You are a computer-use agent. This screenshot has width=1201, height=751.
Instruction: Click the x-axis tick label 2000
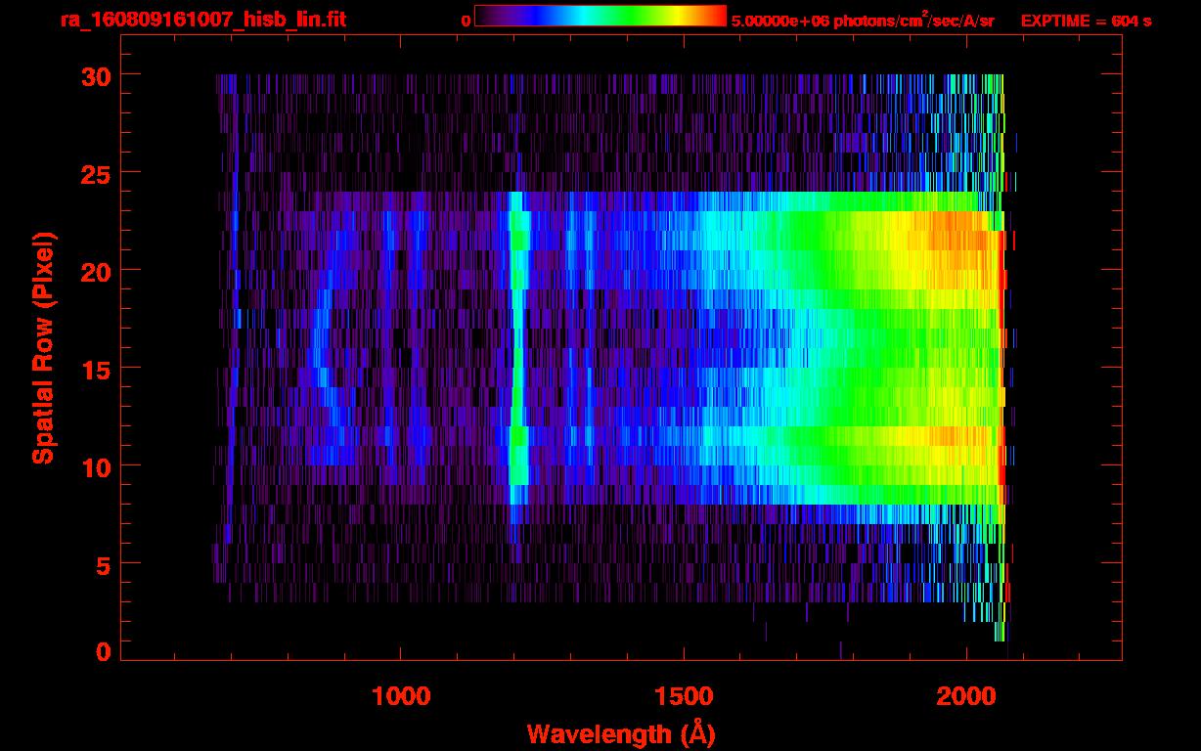point(965,695)
